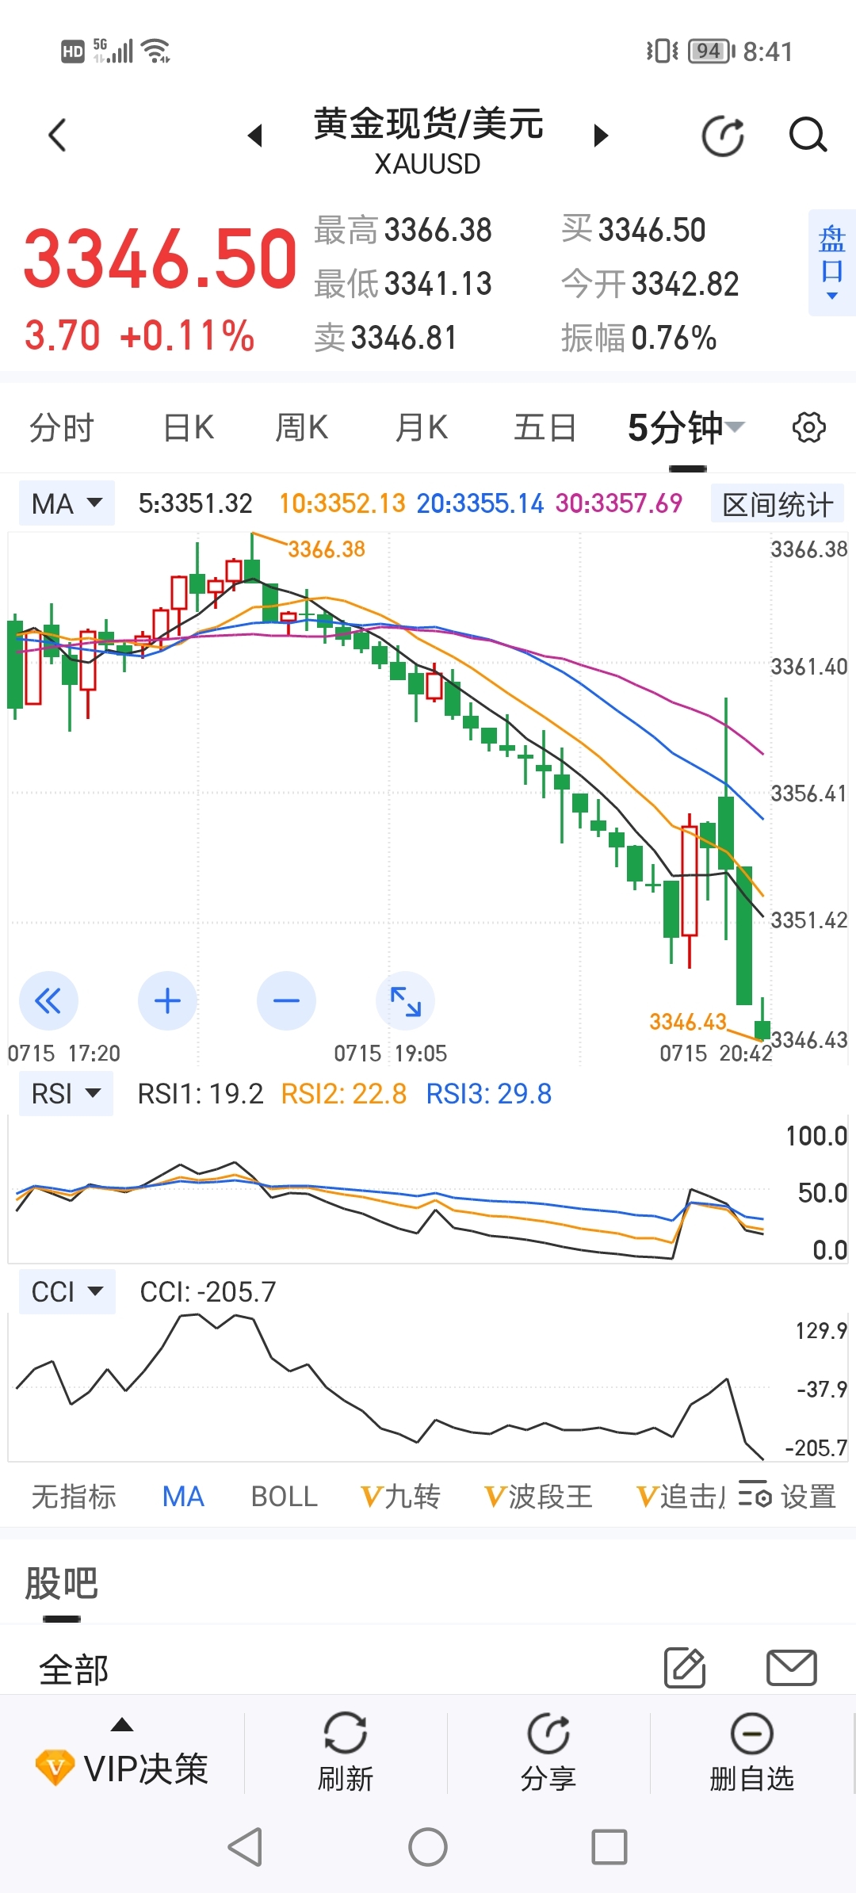The image size is (856, 1893).
Task: Open the 股吧 forum tab
Action: 61,1584
